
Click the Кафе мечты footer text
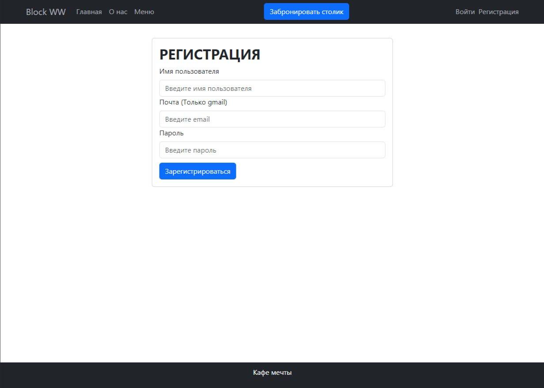point(272,373)
